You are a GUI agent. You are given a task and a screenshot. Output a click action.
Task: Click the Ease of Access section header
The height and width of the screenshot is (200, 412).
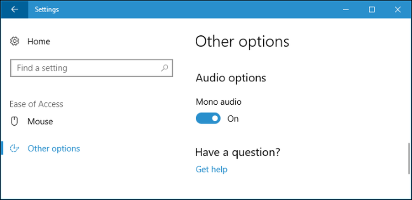pyautogui.click(x=36, y=104)
